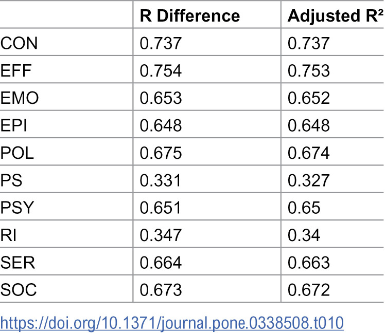
Task: Select the R Difference column header
Action: point(190,16)
